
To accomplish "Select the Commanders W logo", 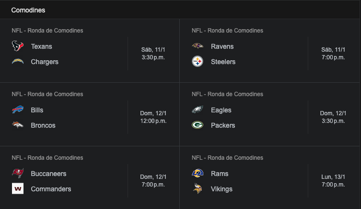I will (18, 188).
